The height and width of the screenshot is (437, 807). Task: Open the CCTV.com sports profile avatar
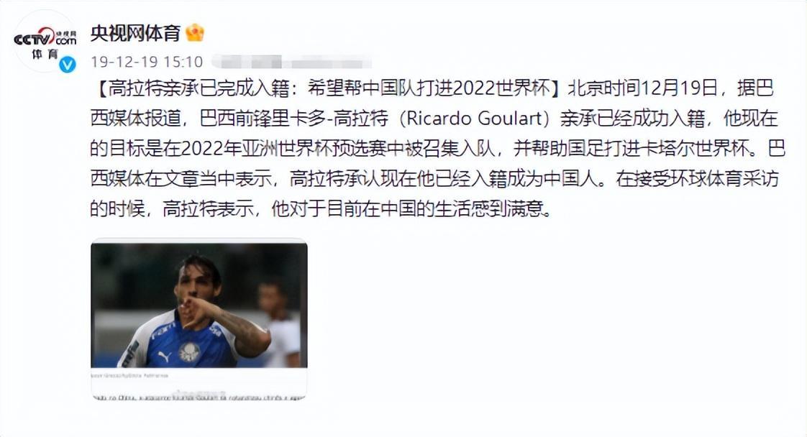click(x=45, y=41)
